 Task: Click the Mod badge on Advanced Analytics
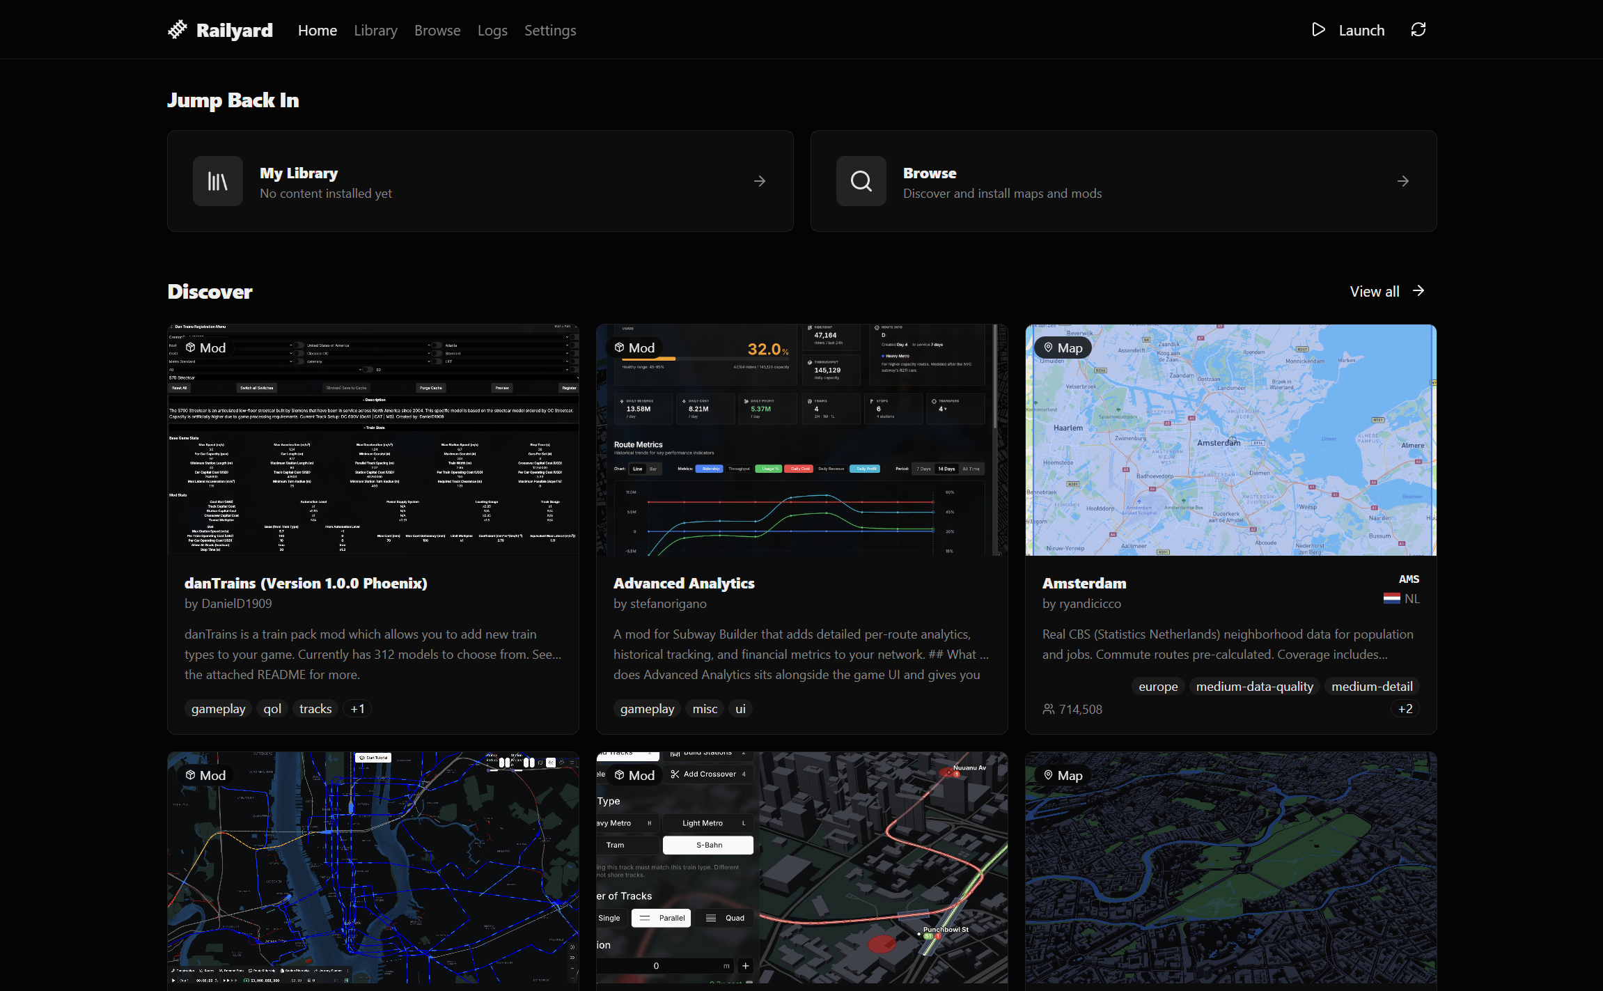coord(634,348)
